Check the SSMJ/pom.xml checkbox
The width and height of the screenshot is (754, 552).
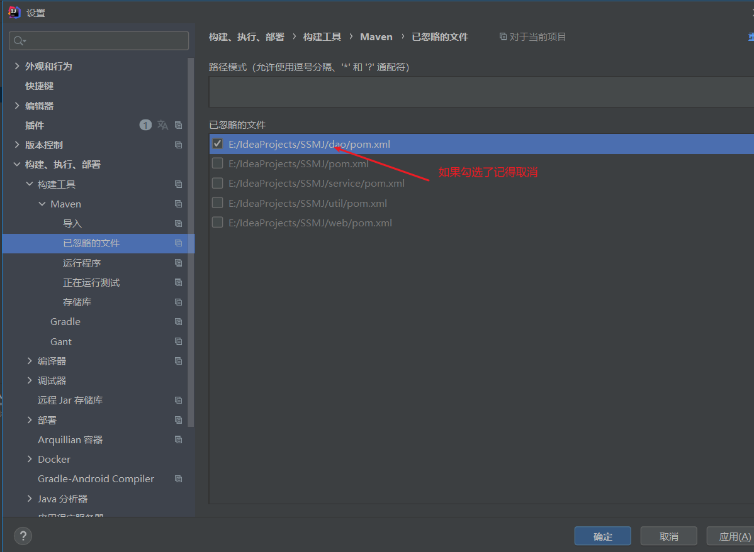click(x=217, y=163)
